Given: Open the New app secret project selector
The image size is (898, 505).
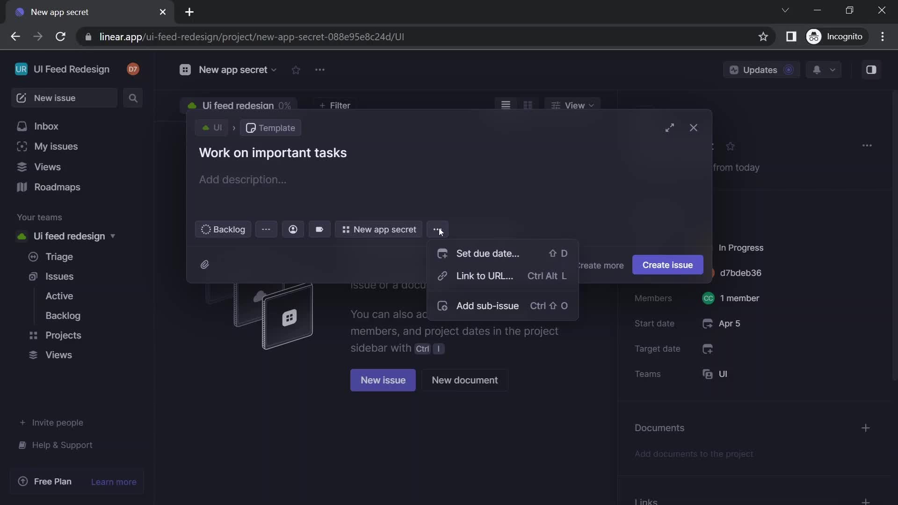Looking at the screenshot, I should [379, 230].
